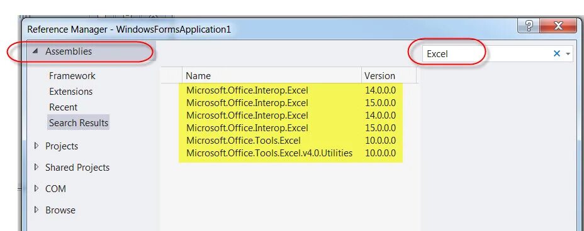Sort list by Name column header
The width and height of the screenshot is (584, 231).
click(x=271, y=76)
